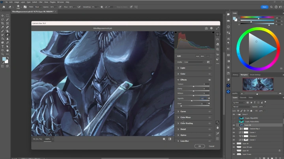The height and width of the screenshot is (159, 284).
Task: Toggle visibility of Effects panel edits
Action: coord(209,80)
